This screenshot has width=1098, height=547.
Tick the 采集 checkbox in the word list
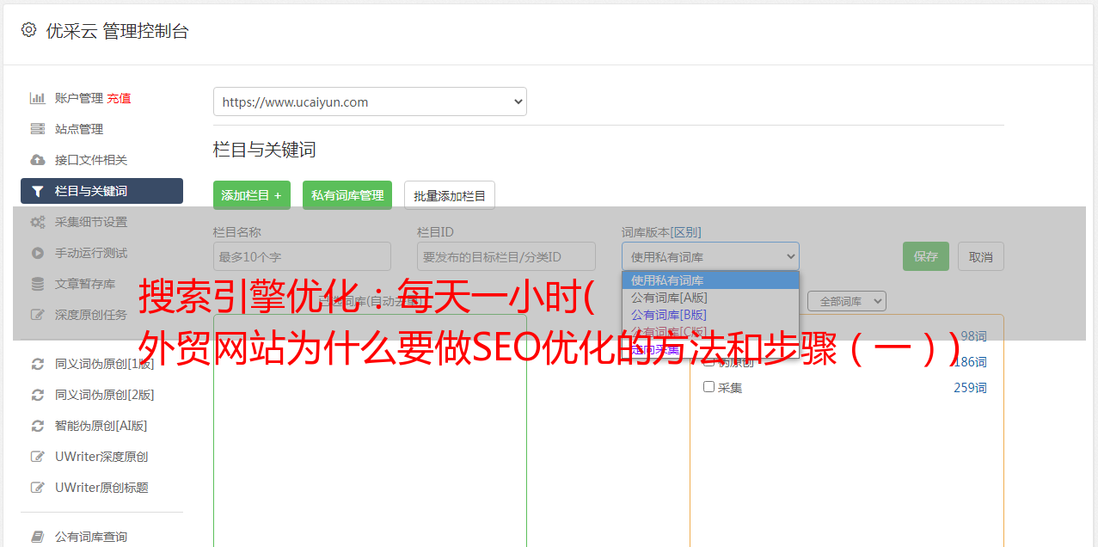click(x=709, y=387)
